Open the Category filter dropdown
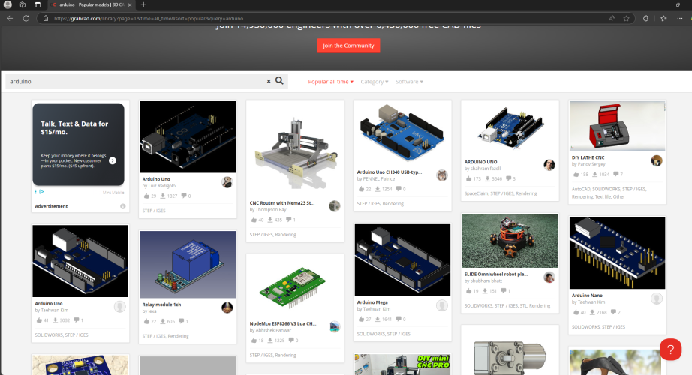 click(375, 81)
